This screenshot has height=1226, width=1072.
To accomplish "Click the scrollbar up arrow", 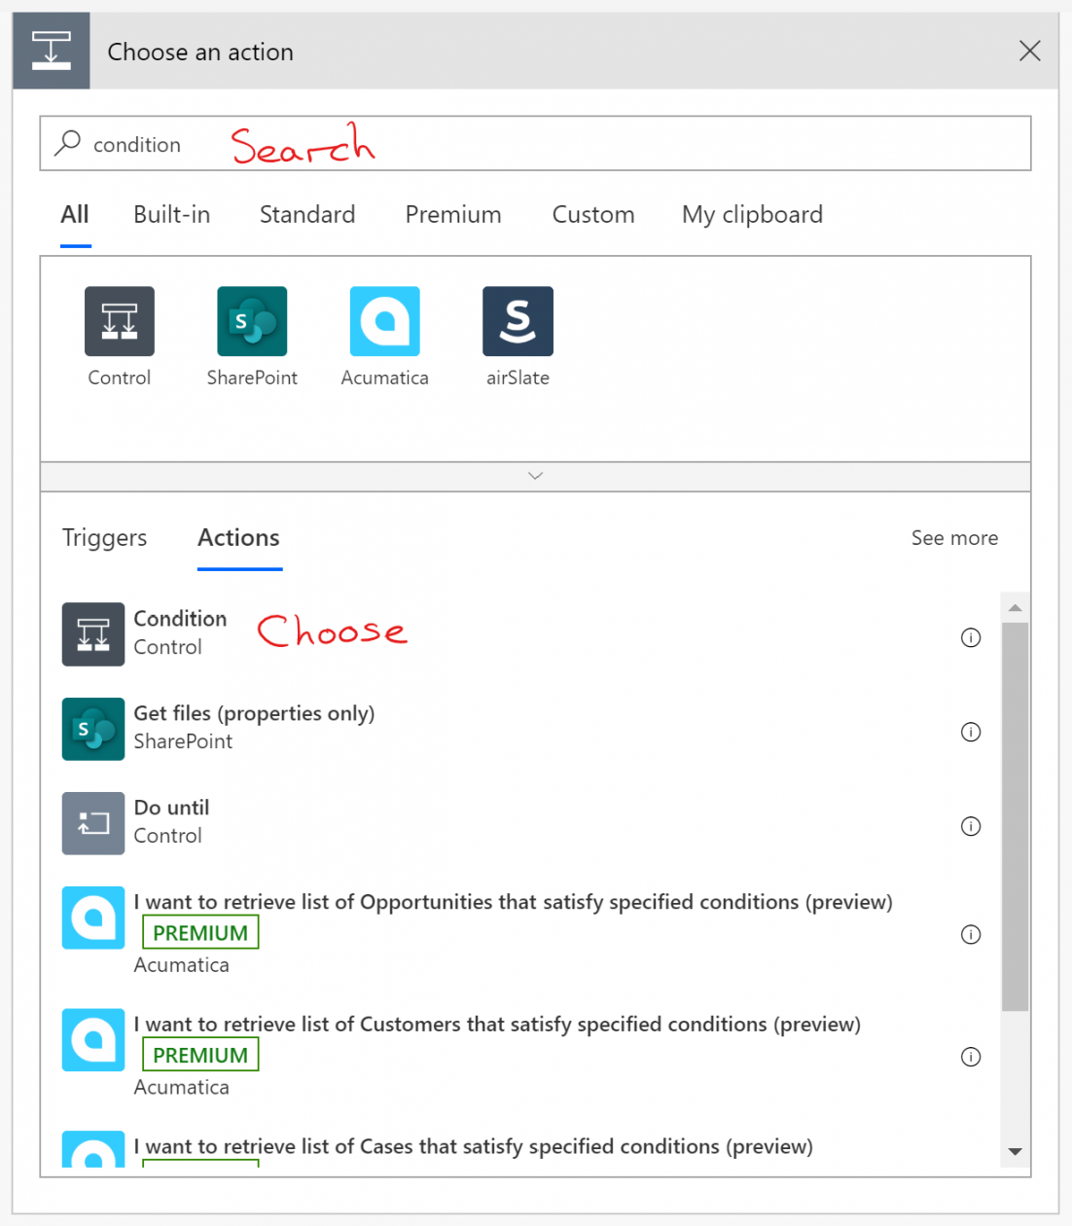I will coord(1016,608).
